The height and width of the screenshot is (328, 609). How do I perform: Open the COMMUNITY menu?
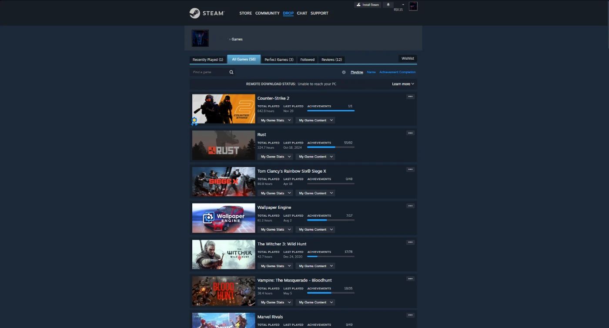[x=267, y=13]
